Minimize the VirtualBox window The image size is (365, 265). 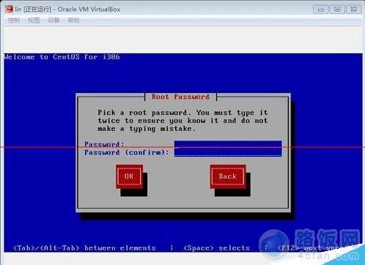pyautogui.click(x=321, y=10)
